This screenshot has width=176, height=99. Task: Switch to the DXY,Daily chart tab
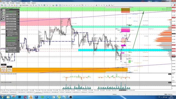[91, 92]
